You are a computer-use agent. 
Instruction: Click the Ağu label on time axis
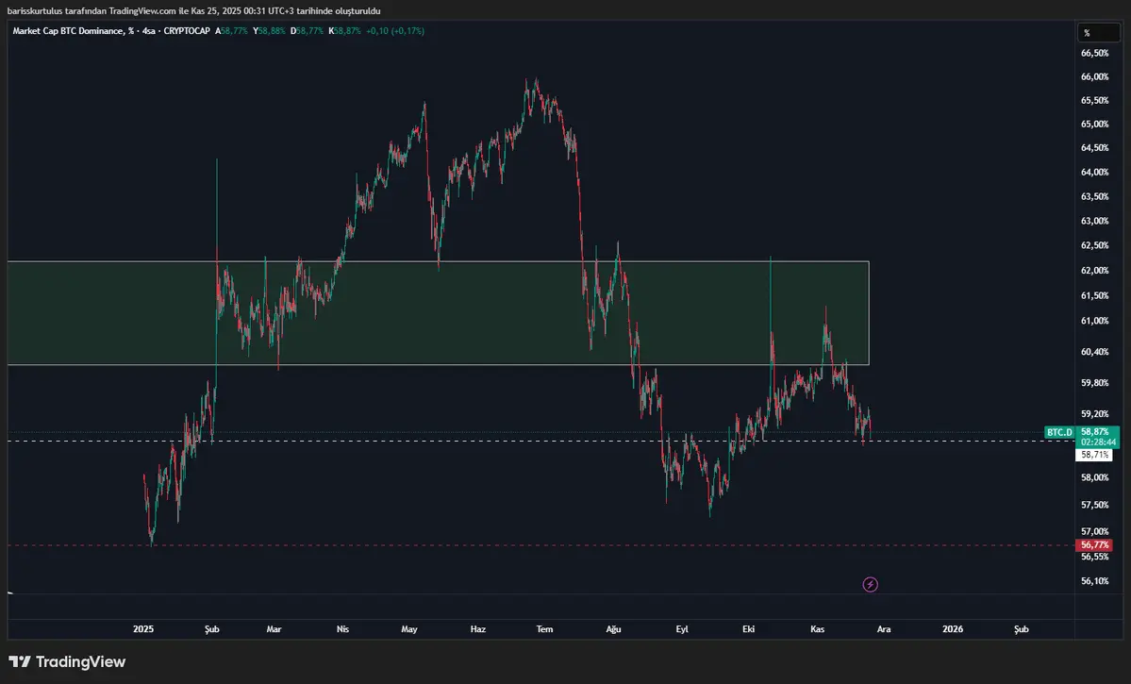[x=613, y=629]
